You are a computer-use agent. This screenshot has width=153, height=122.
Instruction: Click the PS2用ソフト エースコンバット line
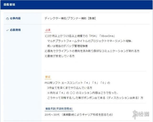click(x=77, y=83)
